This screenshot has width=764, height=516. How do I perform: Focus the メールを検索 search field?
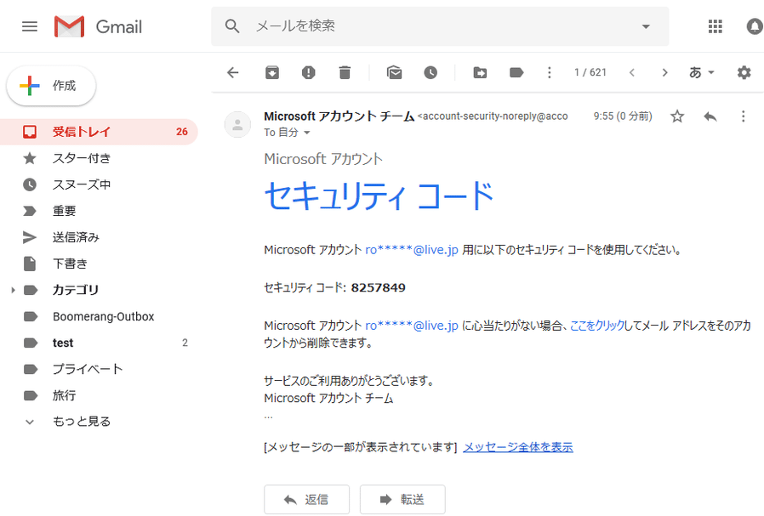(x=438, y=26)
